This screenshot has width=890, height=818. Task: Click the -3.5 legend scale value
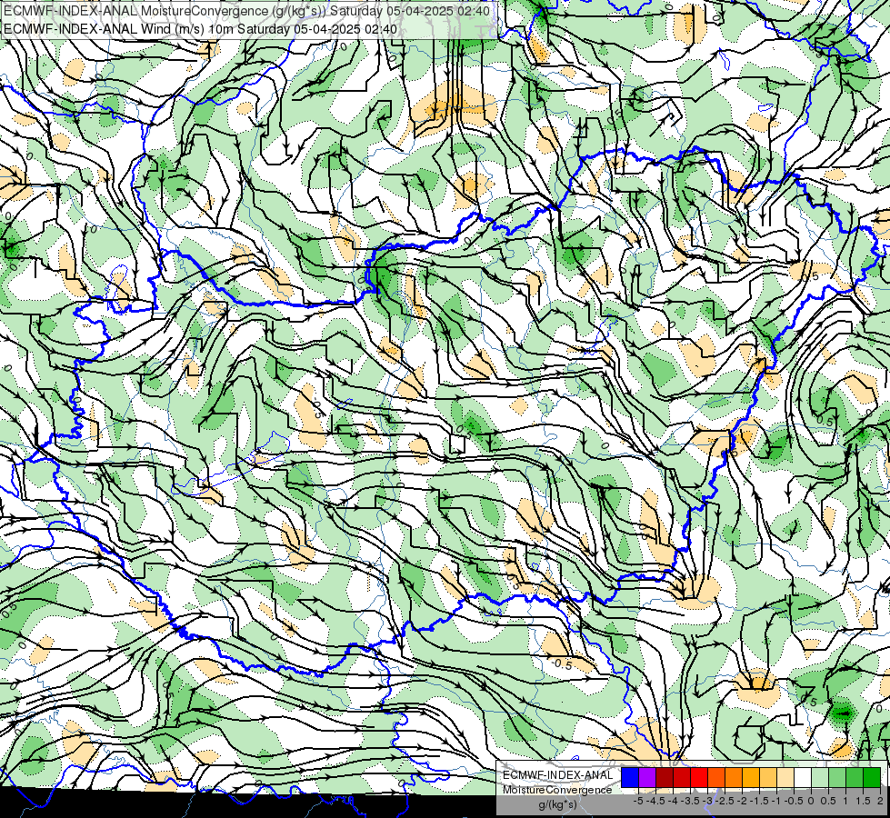(690, 801)
